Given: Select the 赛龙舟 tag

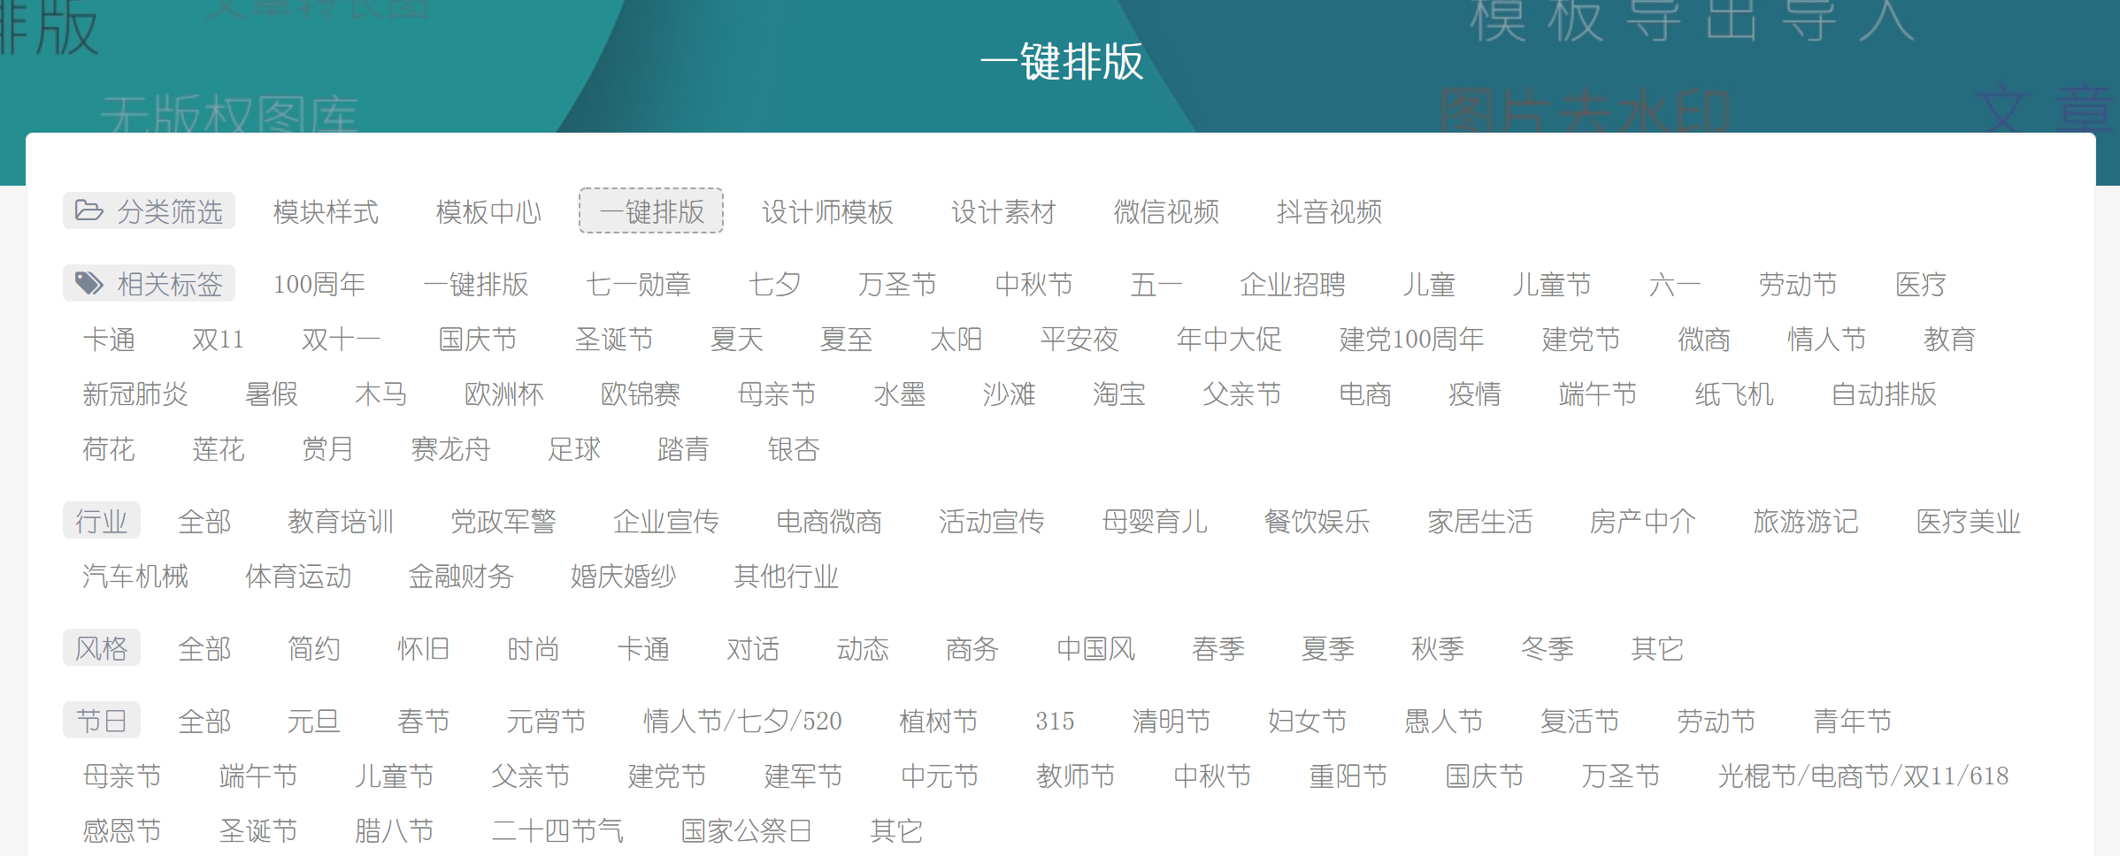Looking at the screenshot, I should click(452, 449).
